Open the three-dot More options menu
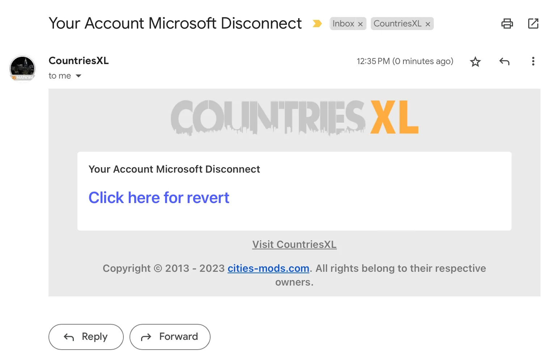The image size is (551, 363). pyautogui.click(x=533, y=61)
